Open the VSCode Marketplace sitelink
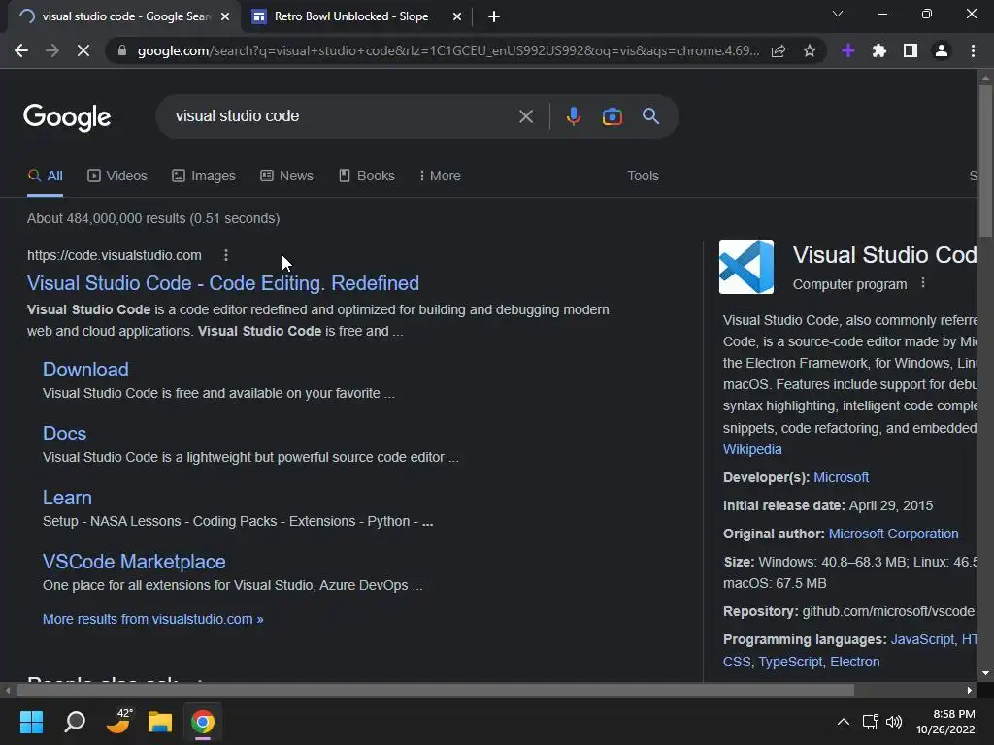Image resolution: width=994 pixels, height=745 pixels. coord(134,562)
